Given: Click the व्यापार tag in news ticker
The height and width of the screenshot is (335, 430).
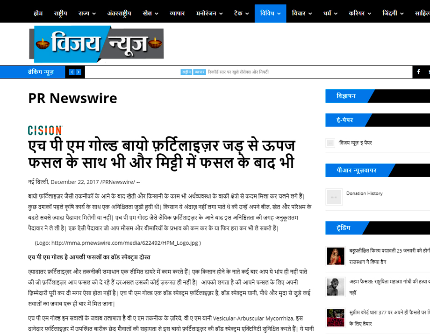Looking at the screenshot, I should point(200,72).
